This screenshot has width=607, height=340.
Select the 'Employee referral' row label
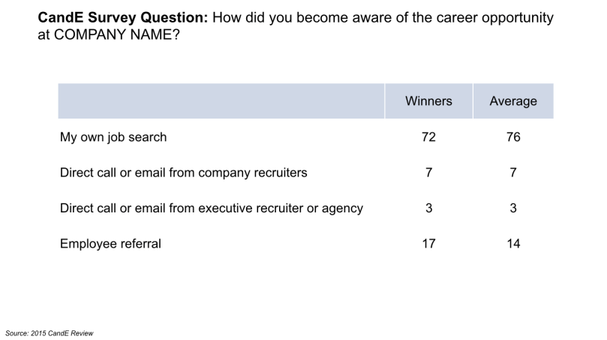click(110, 244)
